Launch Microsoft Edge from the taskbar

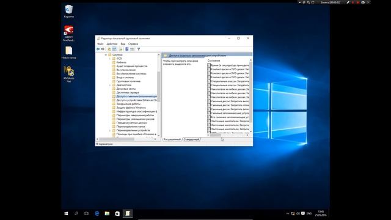[97, 213]
